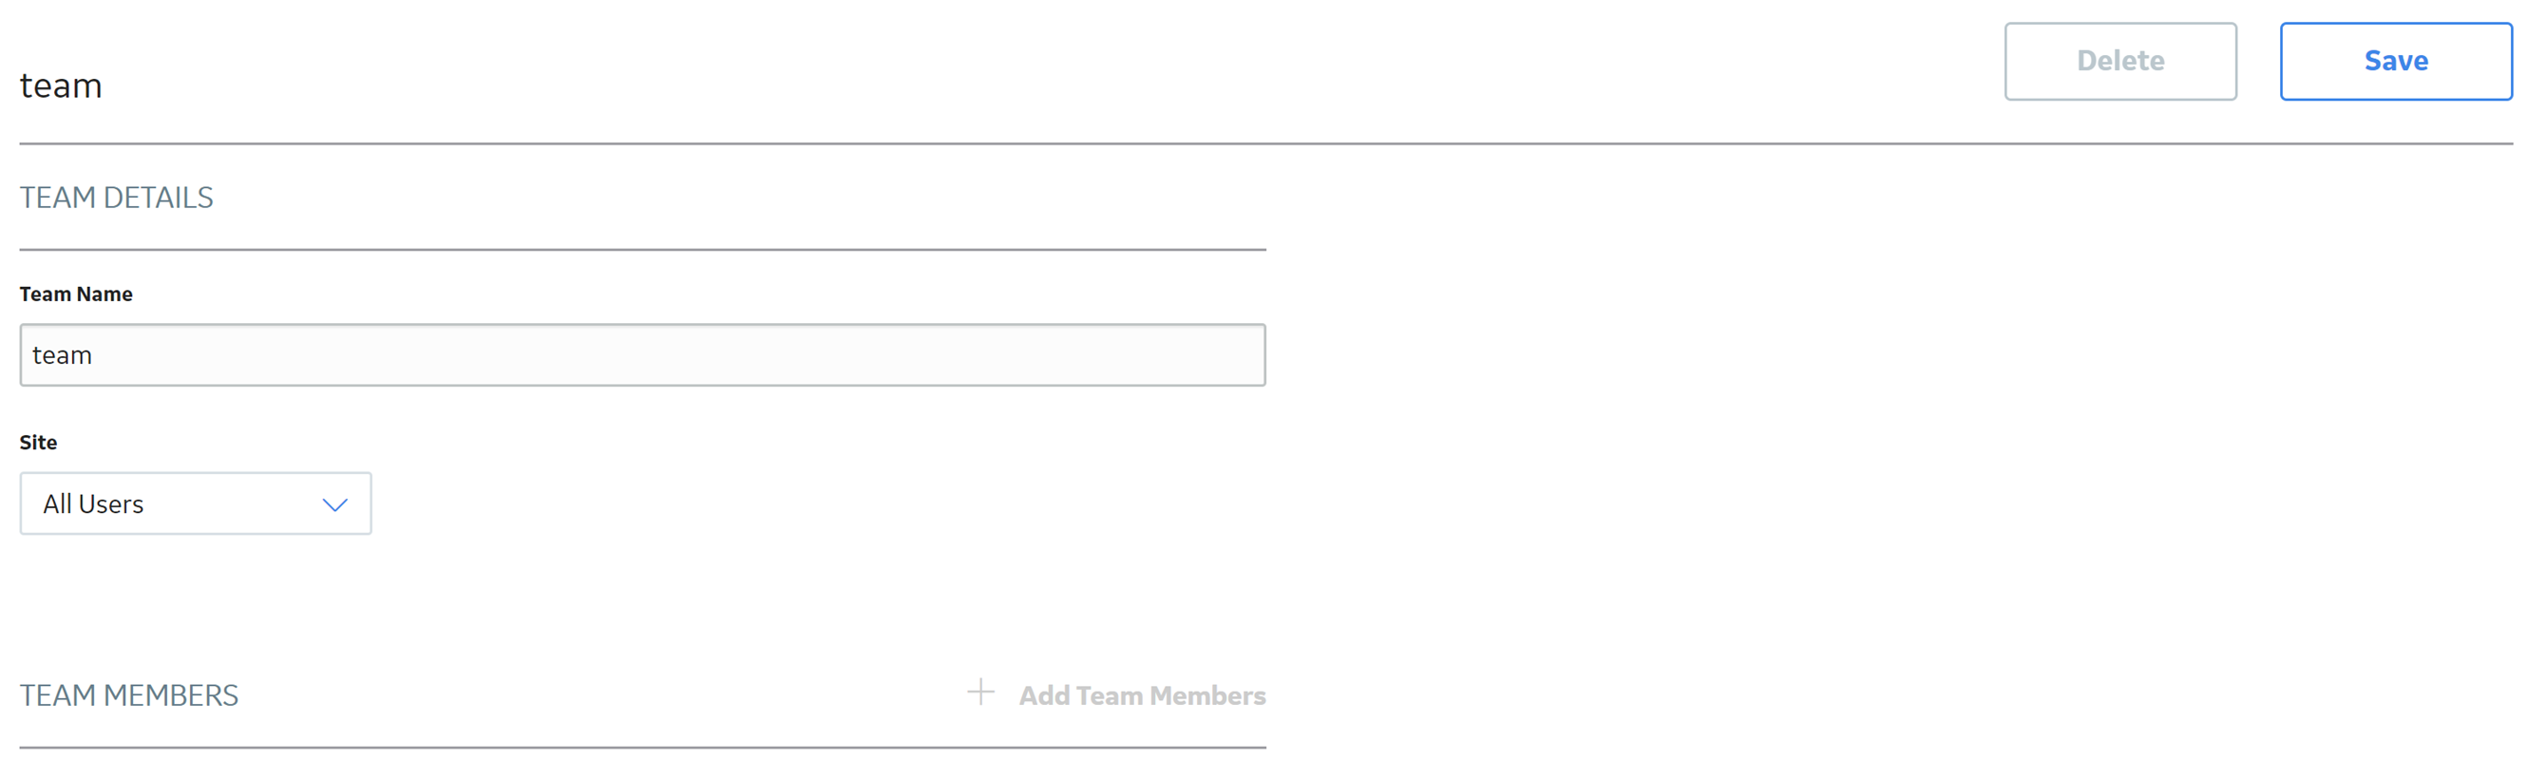The height and width of the screenshot is (760, 2527).
Task: Click the word Save in blue button
Action: (2396, 61)
